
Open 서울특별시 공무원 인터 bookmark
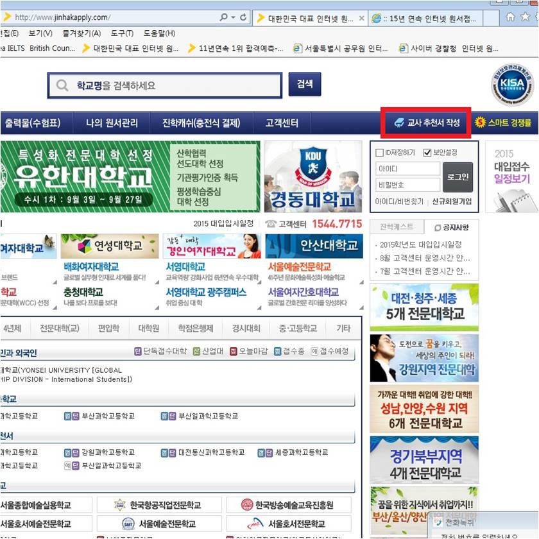[x=341, y=49]
